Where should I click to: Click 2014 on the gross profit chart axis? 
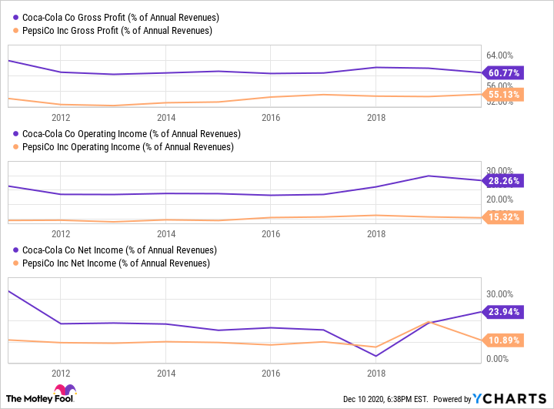(x=165, y=117)
